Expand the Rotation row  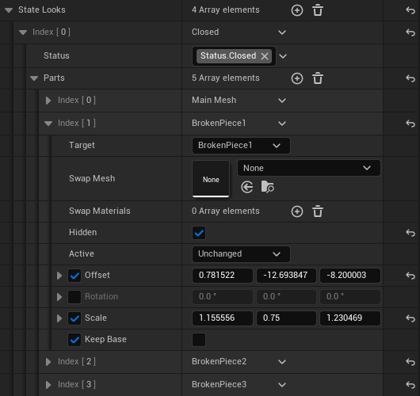pyautogui.click(x=59, y=297)
